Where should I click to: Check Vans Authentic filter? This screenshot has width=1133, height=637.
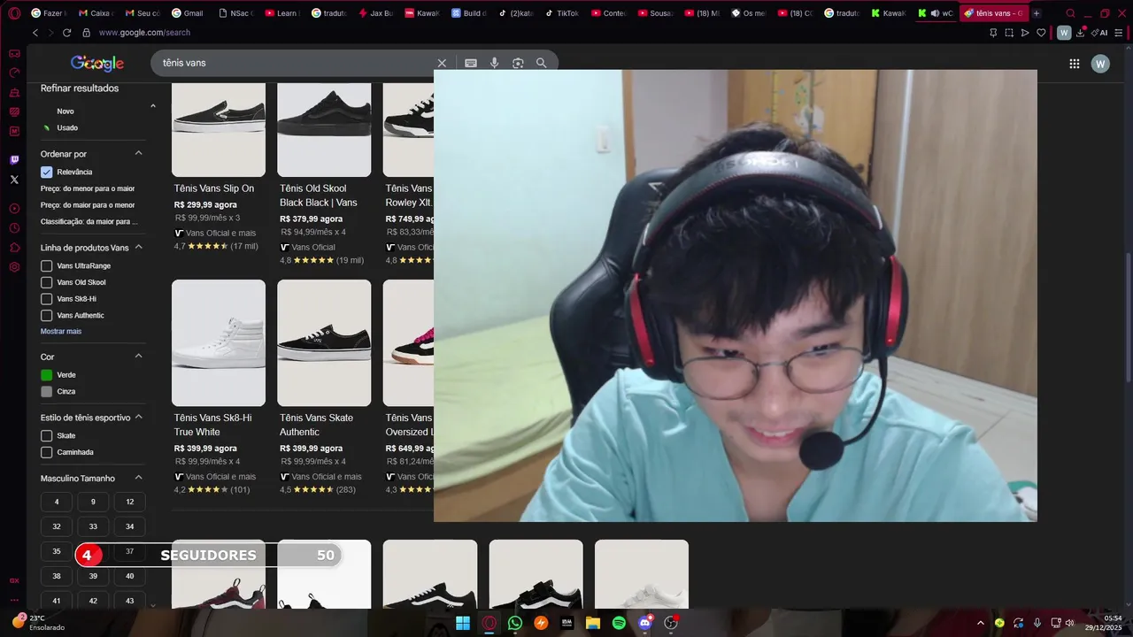tap(47, 315)
